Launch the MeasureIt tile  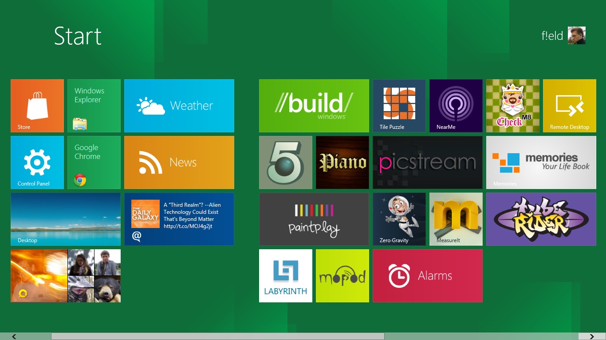pyautogui.click(x=456, y=219)
